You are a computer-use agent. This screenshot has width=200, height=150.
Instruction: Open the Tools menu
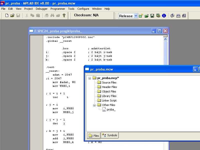click(71, 9)
